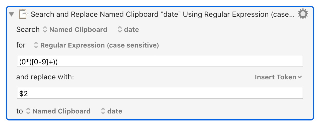Open the Regular Expression (case sensitive) popup

[x=96, y=45]
